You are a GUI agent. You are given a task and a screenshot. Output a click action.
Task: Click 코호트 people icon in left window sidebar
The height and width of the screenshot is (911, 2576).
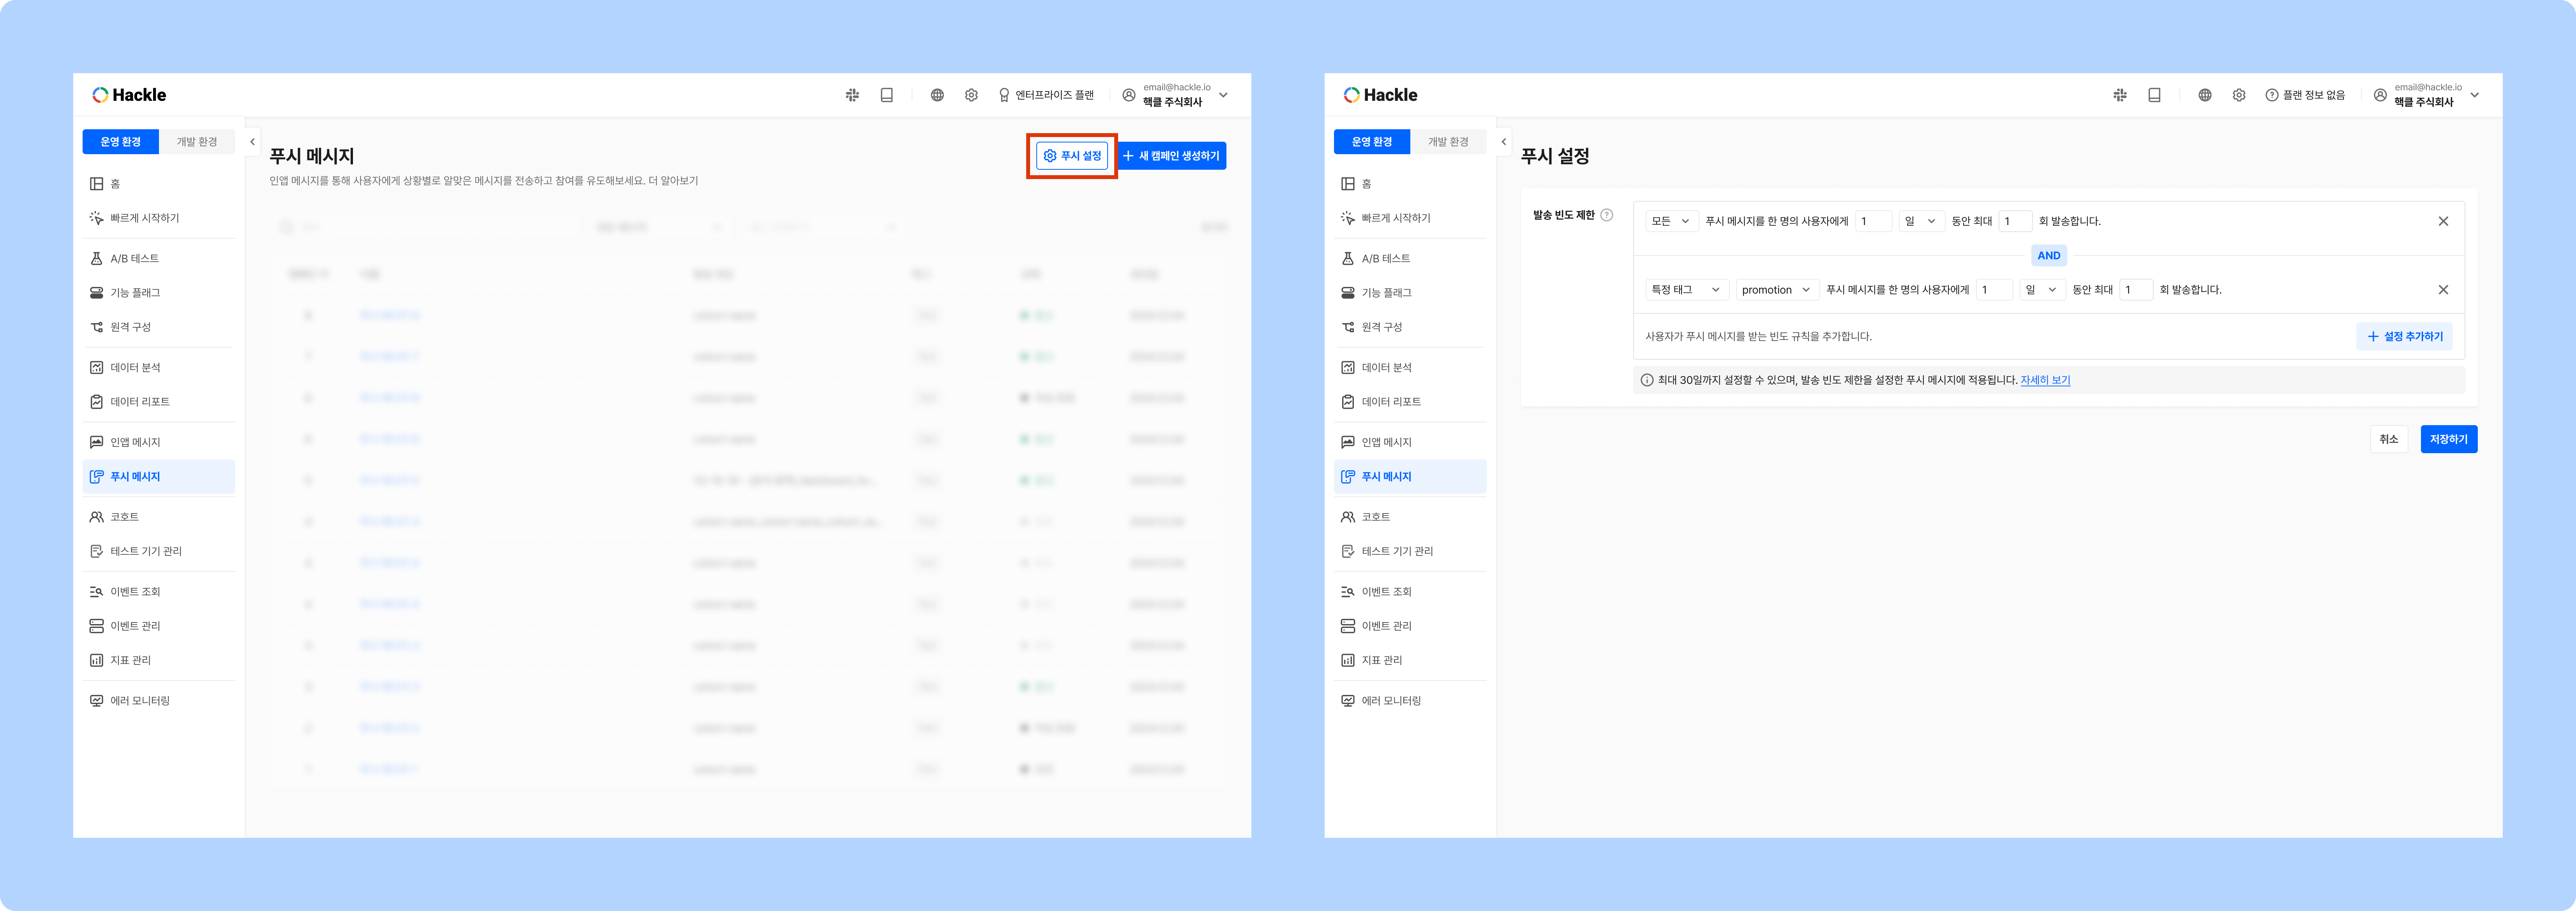pos(97,517)
